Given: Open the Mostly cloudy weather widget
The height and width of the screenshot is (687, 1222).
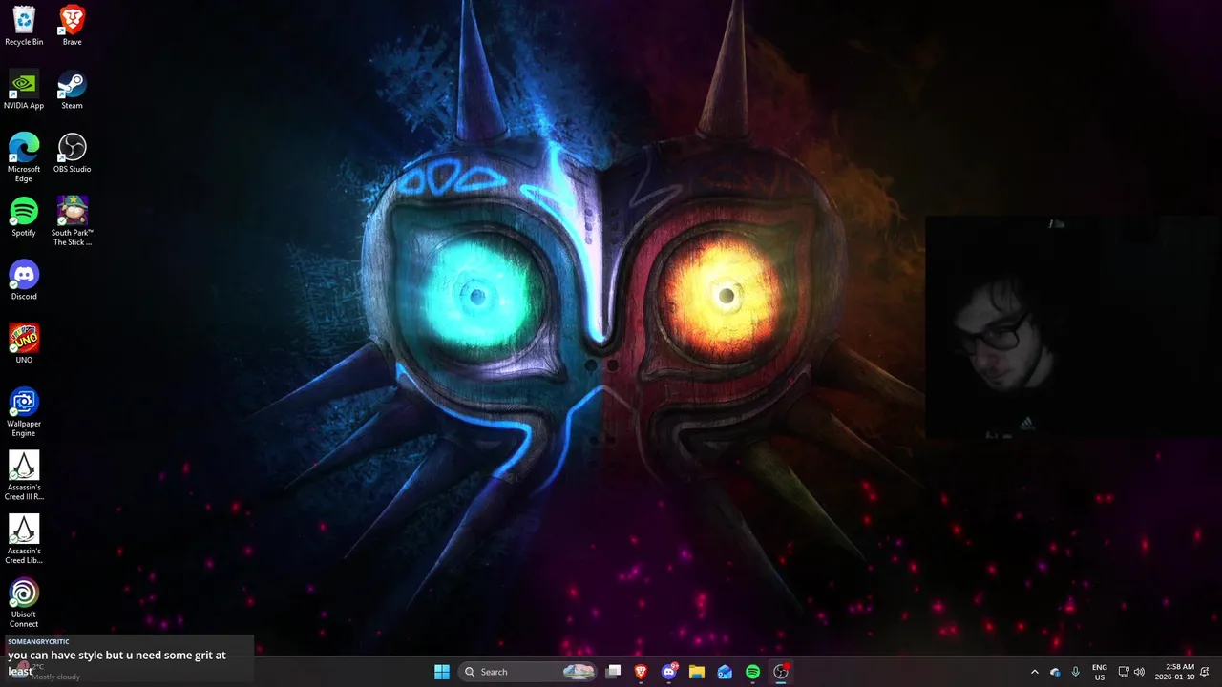Looking at the screenshot, I should pos(48,672).
